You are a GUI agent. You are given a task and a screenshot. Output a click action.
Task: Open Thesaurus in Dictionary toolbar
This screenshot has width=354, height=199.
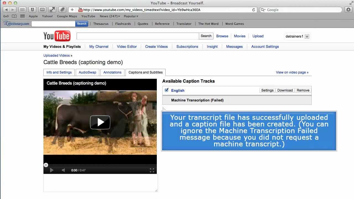point(101,24)
